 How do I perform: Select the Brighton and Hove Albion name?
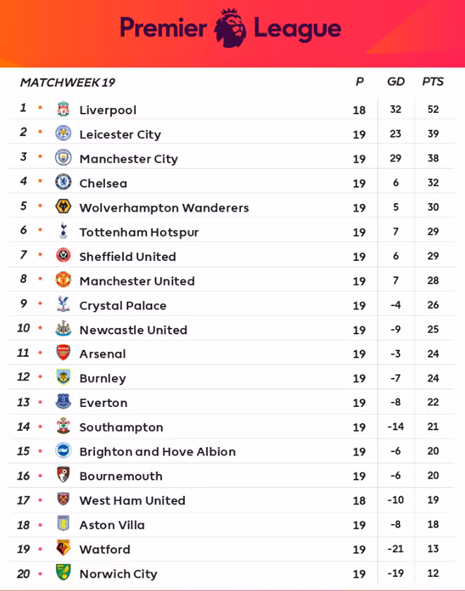pyautogui.click(x=157, y=451)
